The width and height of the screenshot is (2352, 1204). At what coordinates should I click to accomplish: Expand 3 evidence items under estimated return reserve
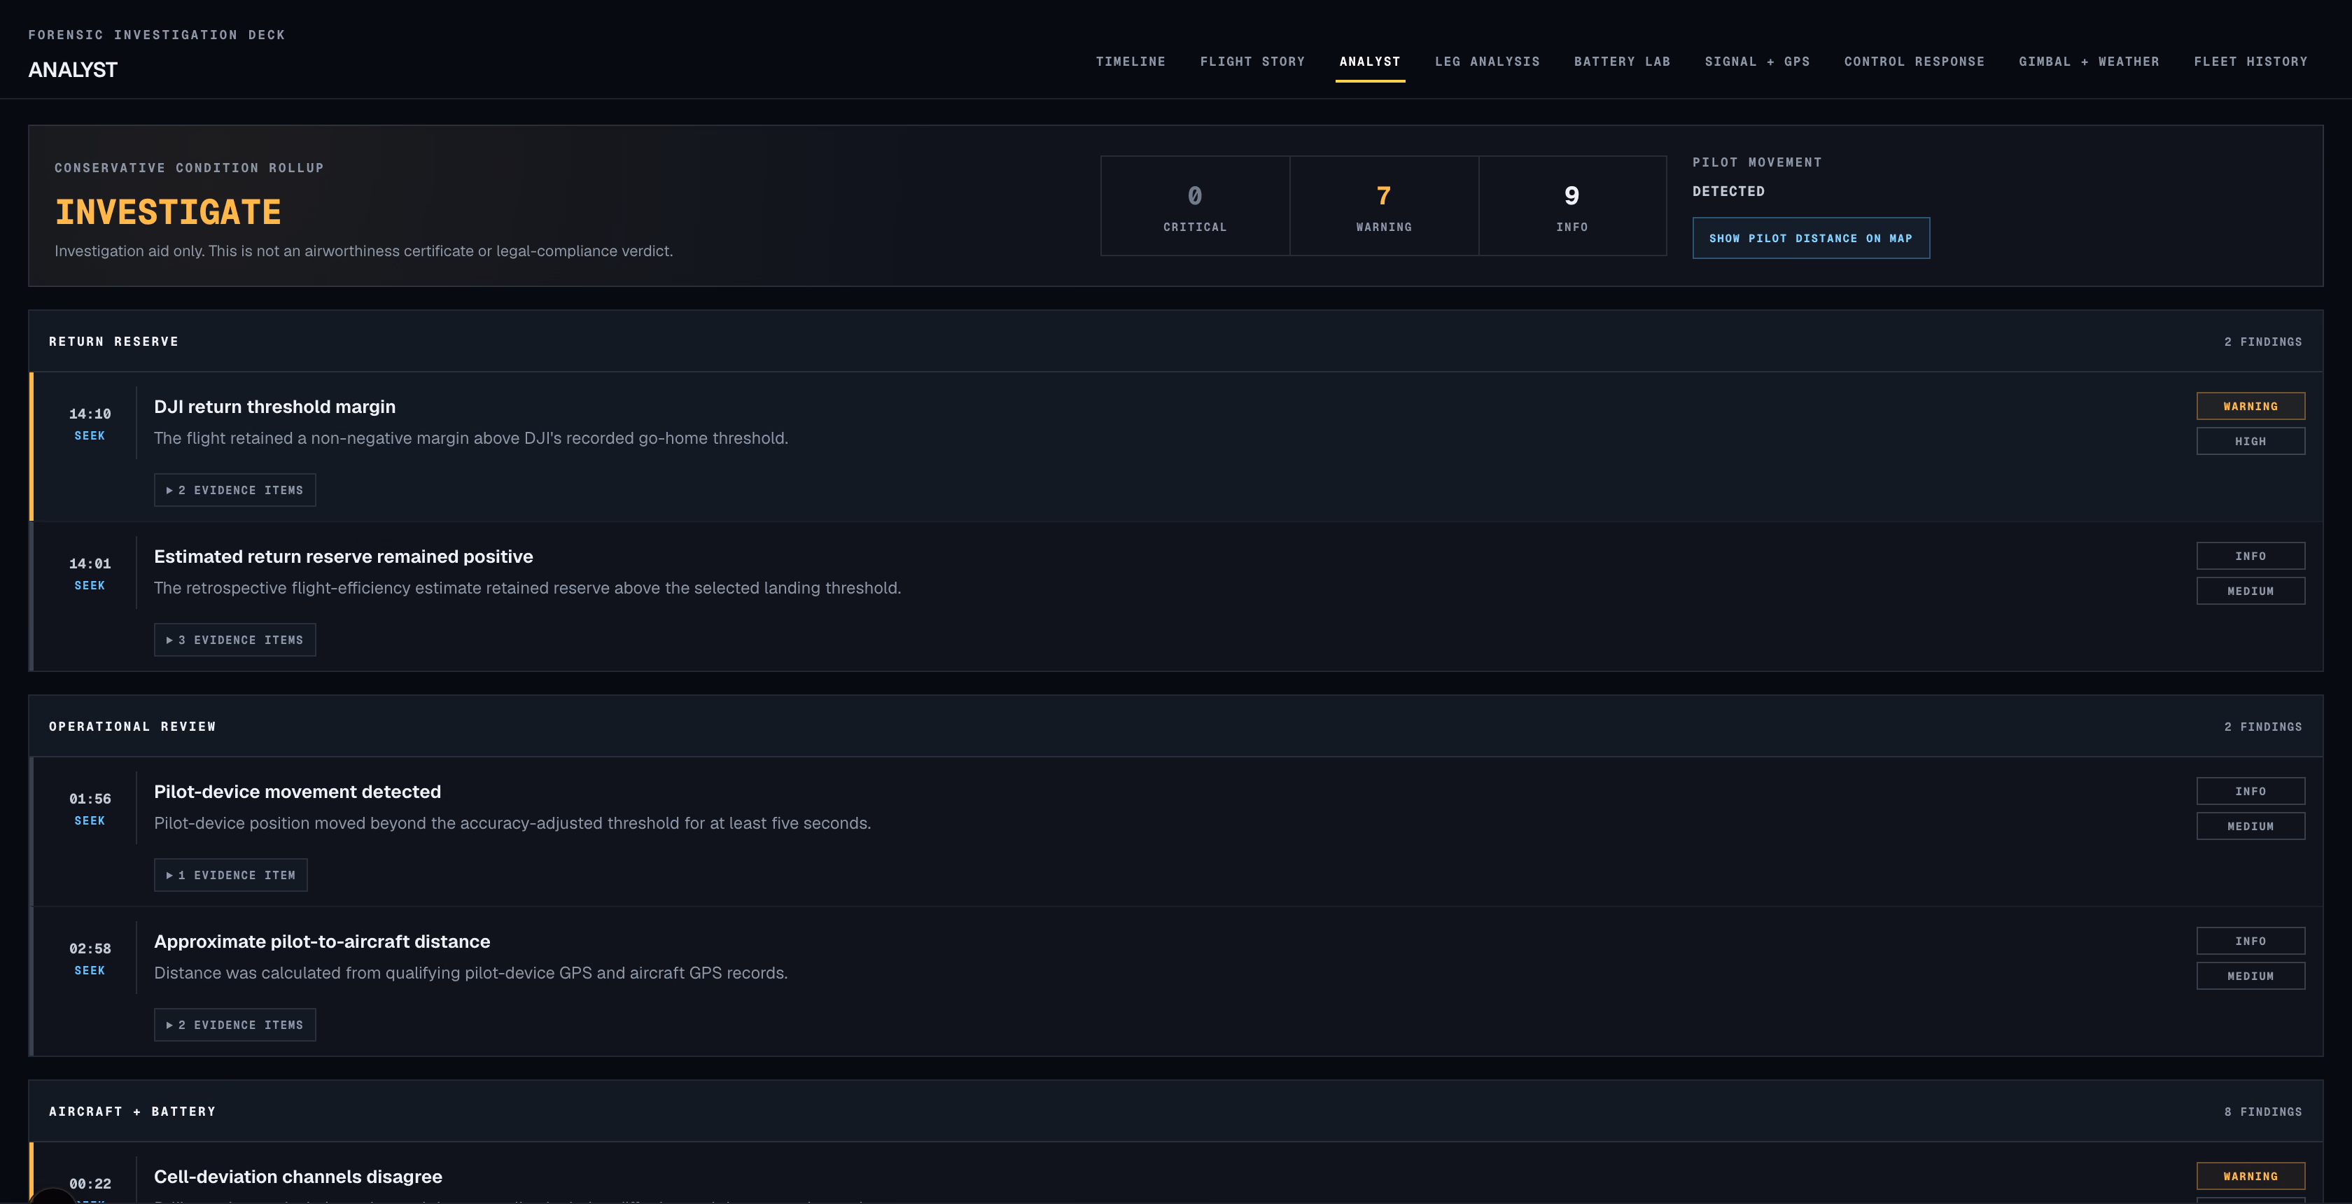234,640
